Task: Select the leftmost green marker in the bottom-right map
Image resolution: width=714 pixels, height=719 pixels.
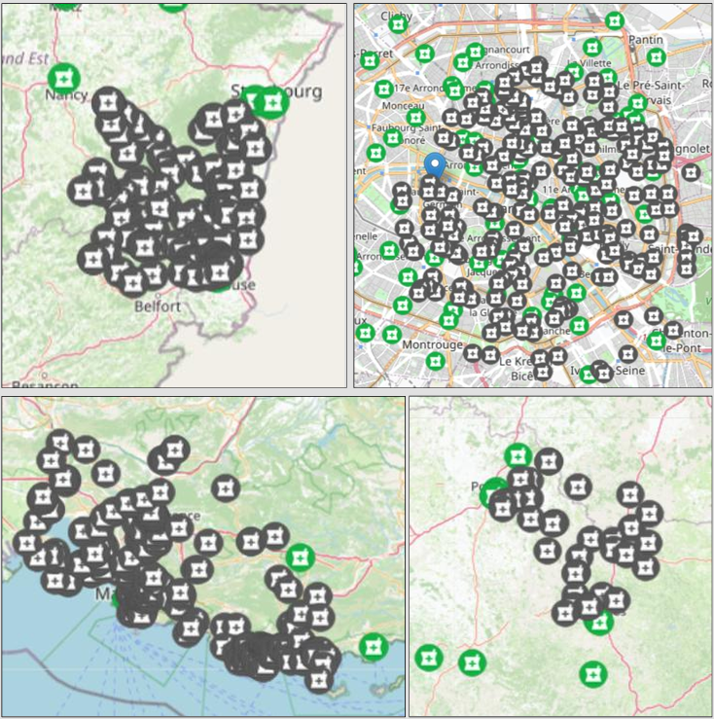Action: (428, 658)
